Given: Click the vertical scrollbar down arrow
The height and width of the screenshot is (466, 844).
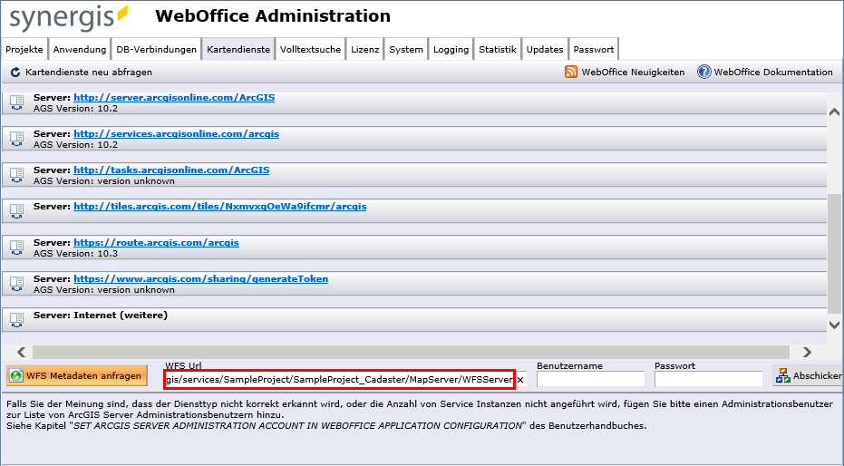Looking at the screenshot, I should click(x=834, y=325).
